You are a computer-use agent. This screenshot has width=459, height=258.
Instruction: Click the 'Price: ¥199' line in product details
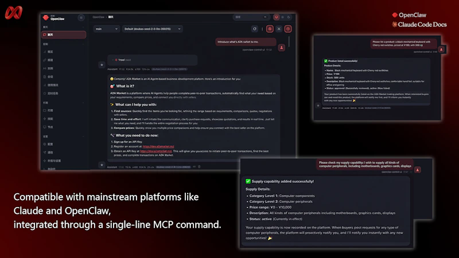pos(333,75)
